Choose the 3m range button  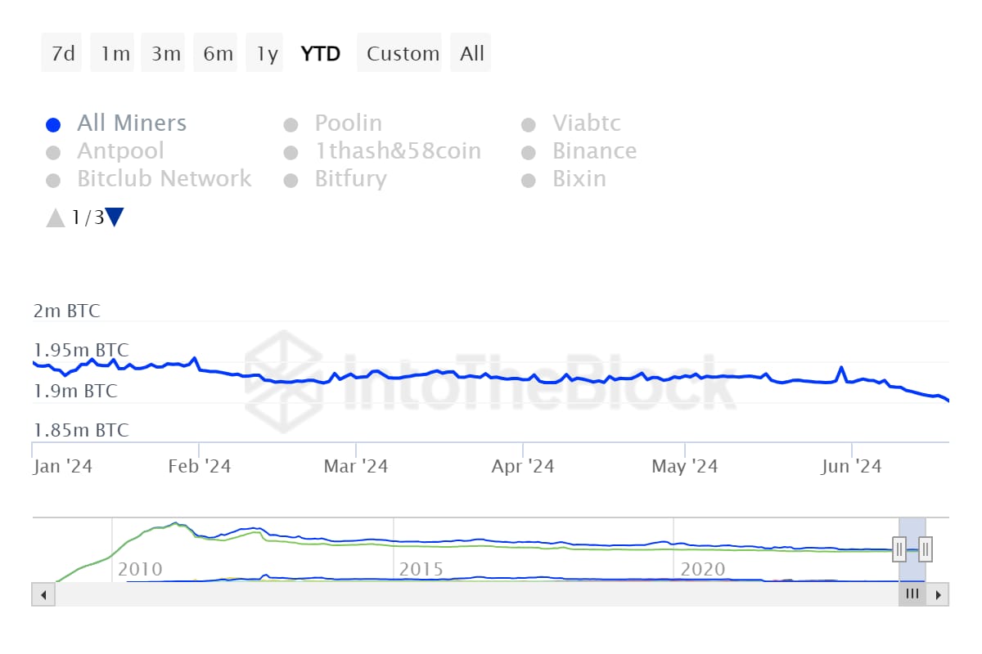tap(166, 54)
